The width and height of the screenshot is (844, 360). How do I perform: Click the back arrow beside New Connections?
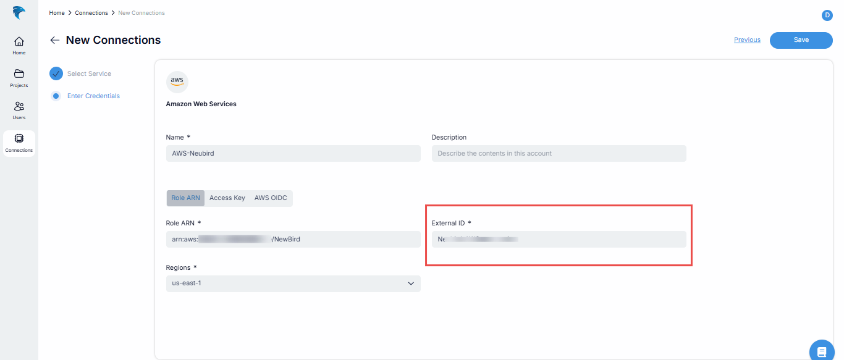(55, 40)
